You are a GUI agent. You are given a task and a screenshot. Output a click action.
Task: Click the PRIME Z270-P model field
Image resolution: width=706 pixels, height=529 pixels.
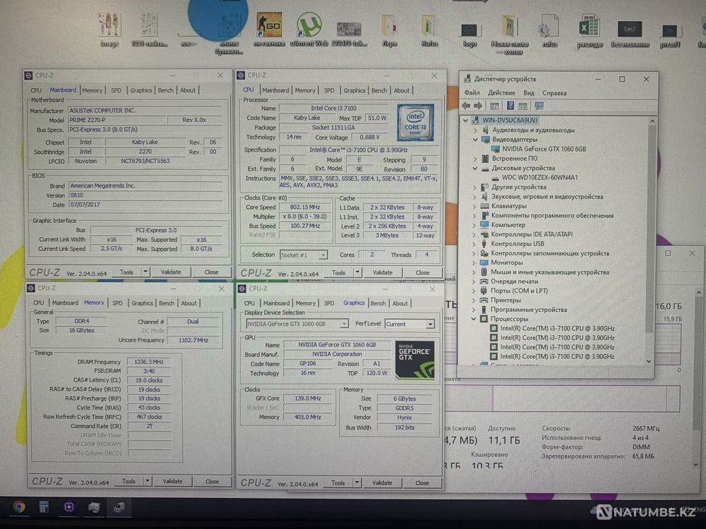pos(116,120)
